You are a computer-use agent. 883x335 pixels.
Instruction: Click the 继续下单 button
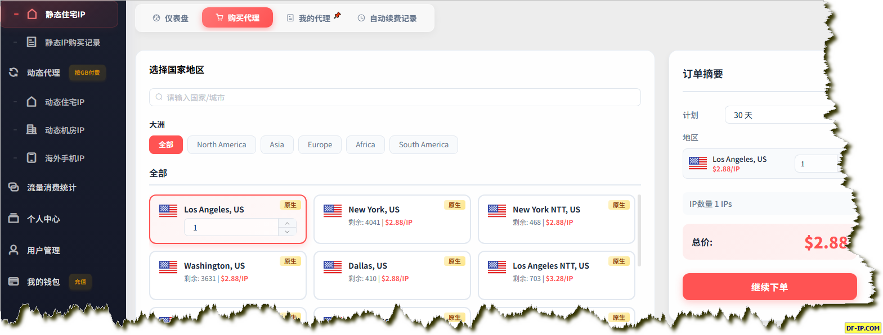tap(769, 287)
